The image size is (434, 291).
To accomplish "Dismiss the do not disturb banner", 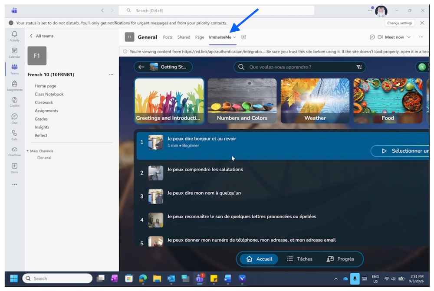I will click(x=422, y=23).
